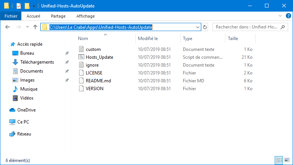Click the pin icon next to Téléchargements

[x=67, y=62]
